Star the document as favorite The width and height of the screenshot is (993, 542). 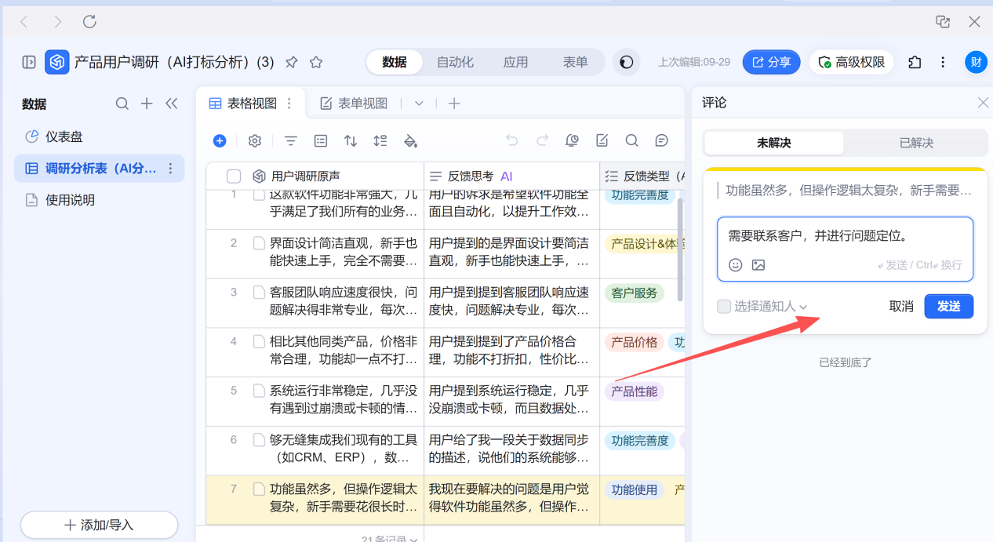pyautogui.click(x=316, y=62)
